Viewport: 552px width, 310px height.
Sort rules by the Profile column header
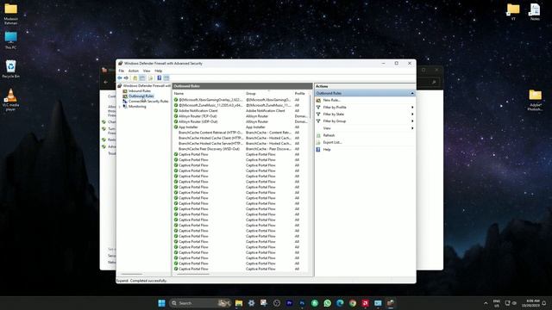tap(300, 94)
